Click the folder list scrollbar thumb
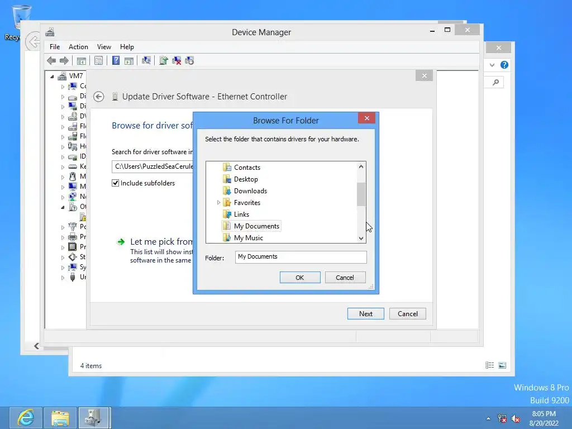Image resolution: width=572 pixels, height=429 pixels. click(361, 194)
